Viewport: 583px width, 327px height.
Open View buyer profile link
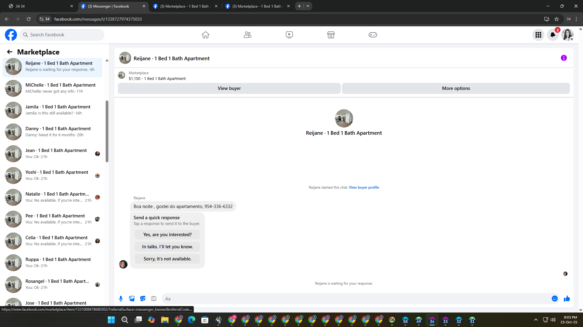point(364,187)
